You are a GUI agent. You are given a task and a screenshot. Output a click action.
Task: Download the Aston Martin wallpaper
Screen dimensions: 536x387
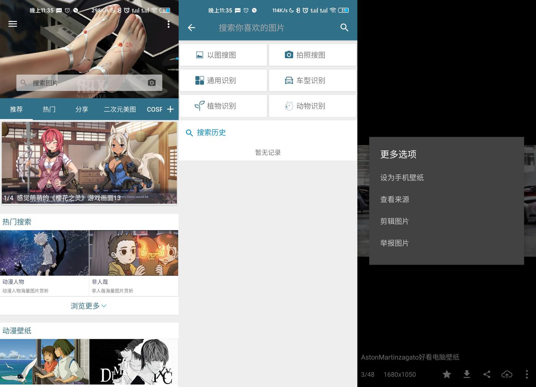[x=467, y=374]
